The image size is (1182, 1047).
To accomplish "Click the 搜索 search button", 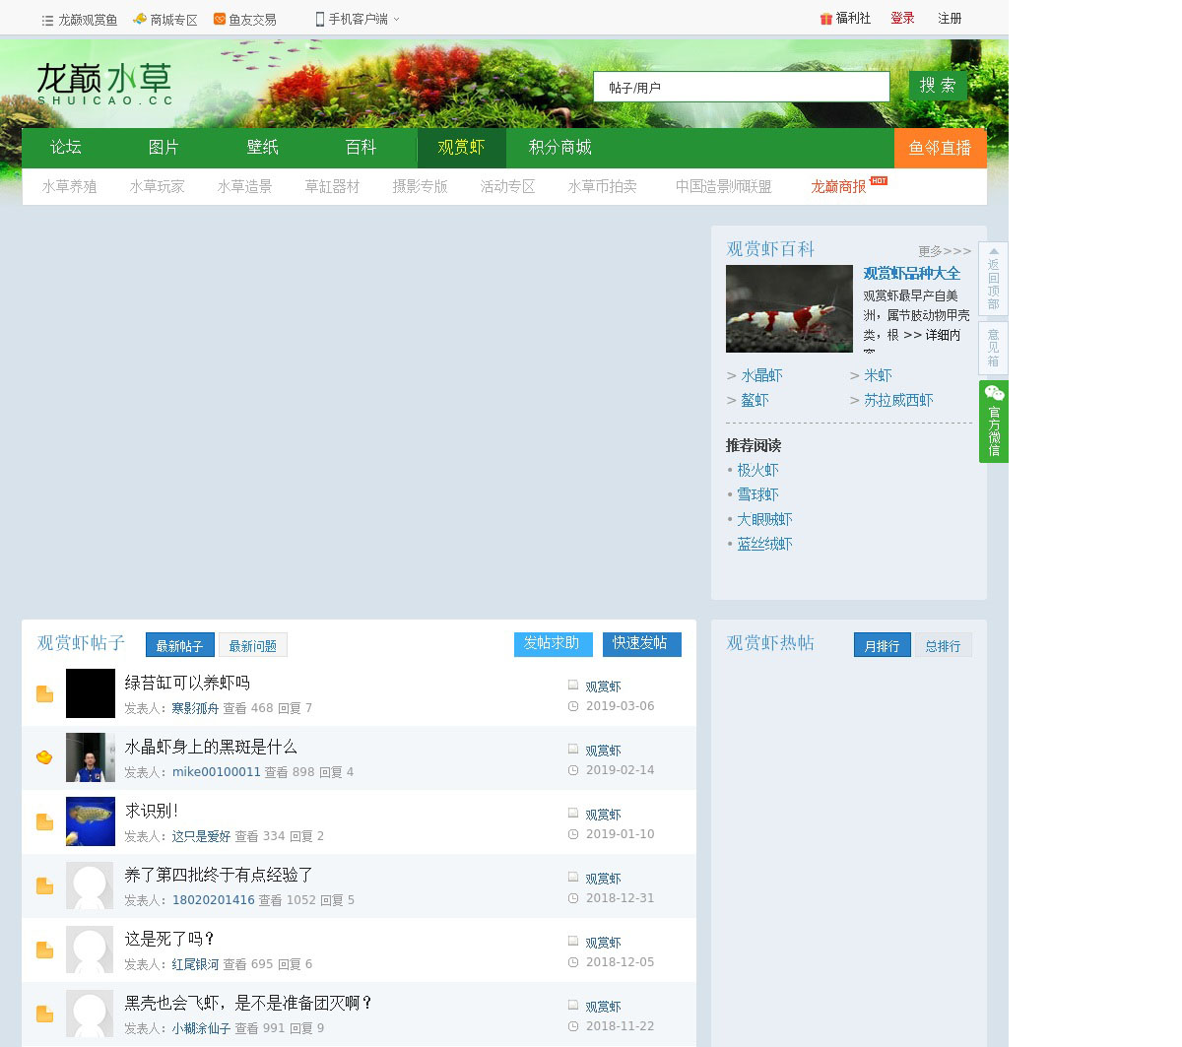I will pyautogui.click(x=938, y=86).
